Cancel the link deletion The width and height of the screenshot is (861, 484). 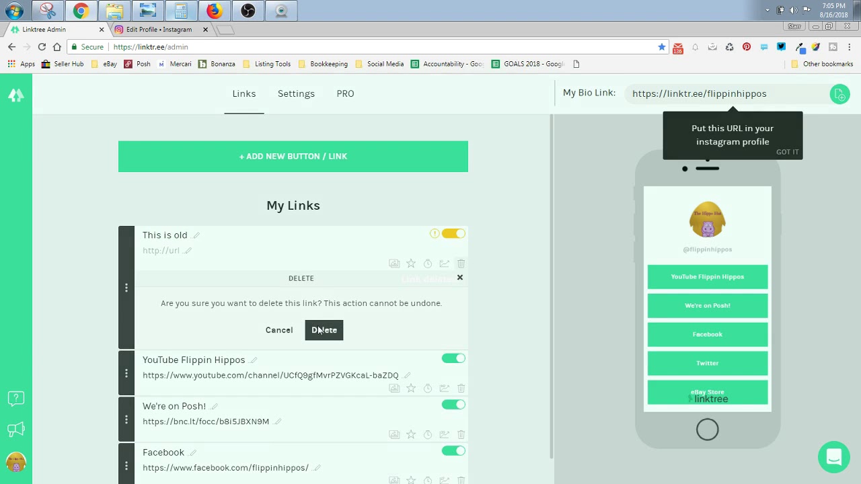(279, 330)
